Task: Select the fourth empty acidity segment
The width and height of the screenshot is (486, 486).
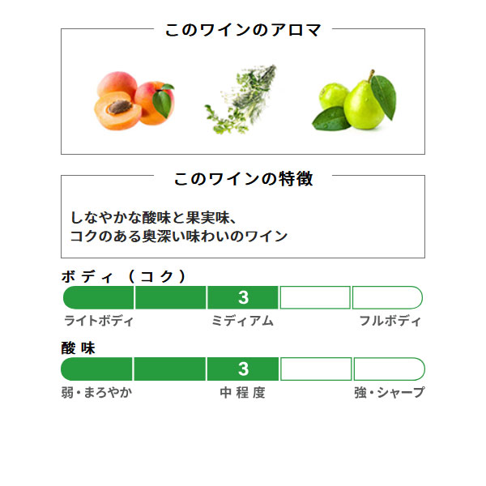Action: click(x=316, y=369)
